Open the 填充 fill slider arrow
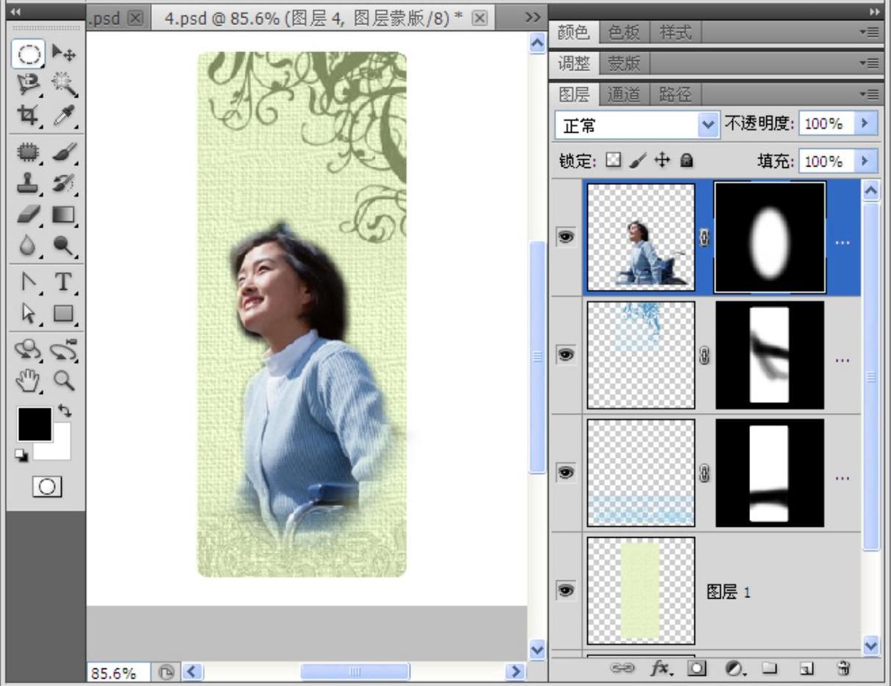 (x=865, y=161)
